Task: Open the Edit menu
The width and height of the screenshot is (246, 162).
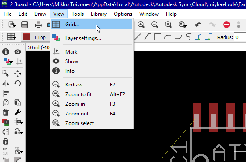Action: [x=23, y=14]
